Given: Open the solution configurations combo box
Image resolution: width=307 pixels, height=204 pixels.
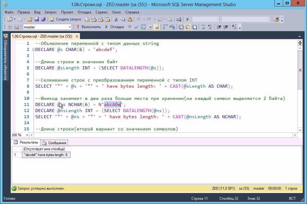Looking at the screenshot, I should click(206, 19).
